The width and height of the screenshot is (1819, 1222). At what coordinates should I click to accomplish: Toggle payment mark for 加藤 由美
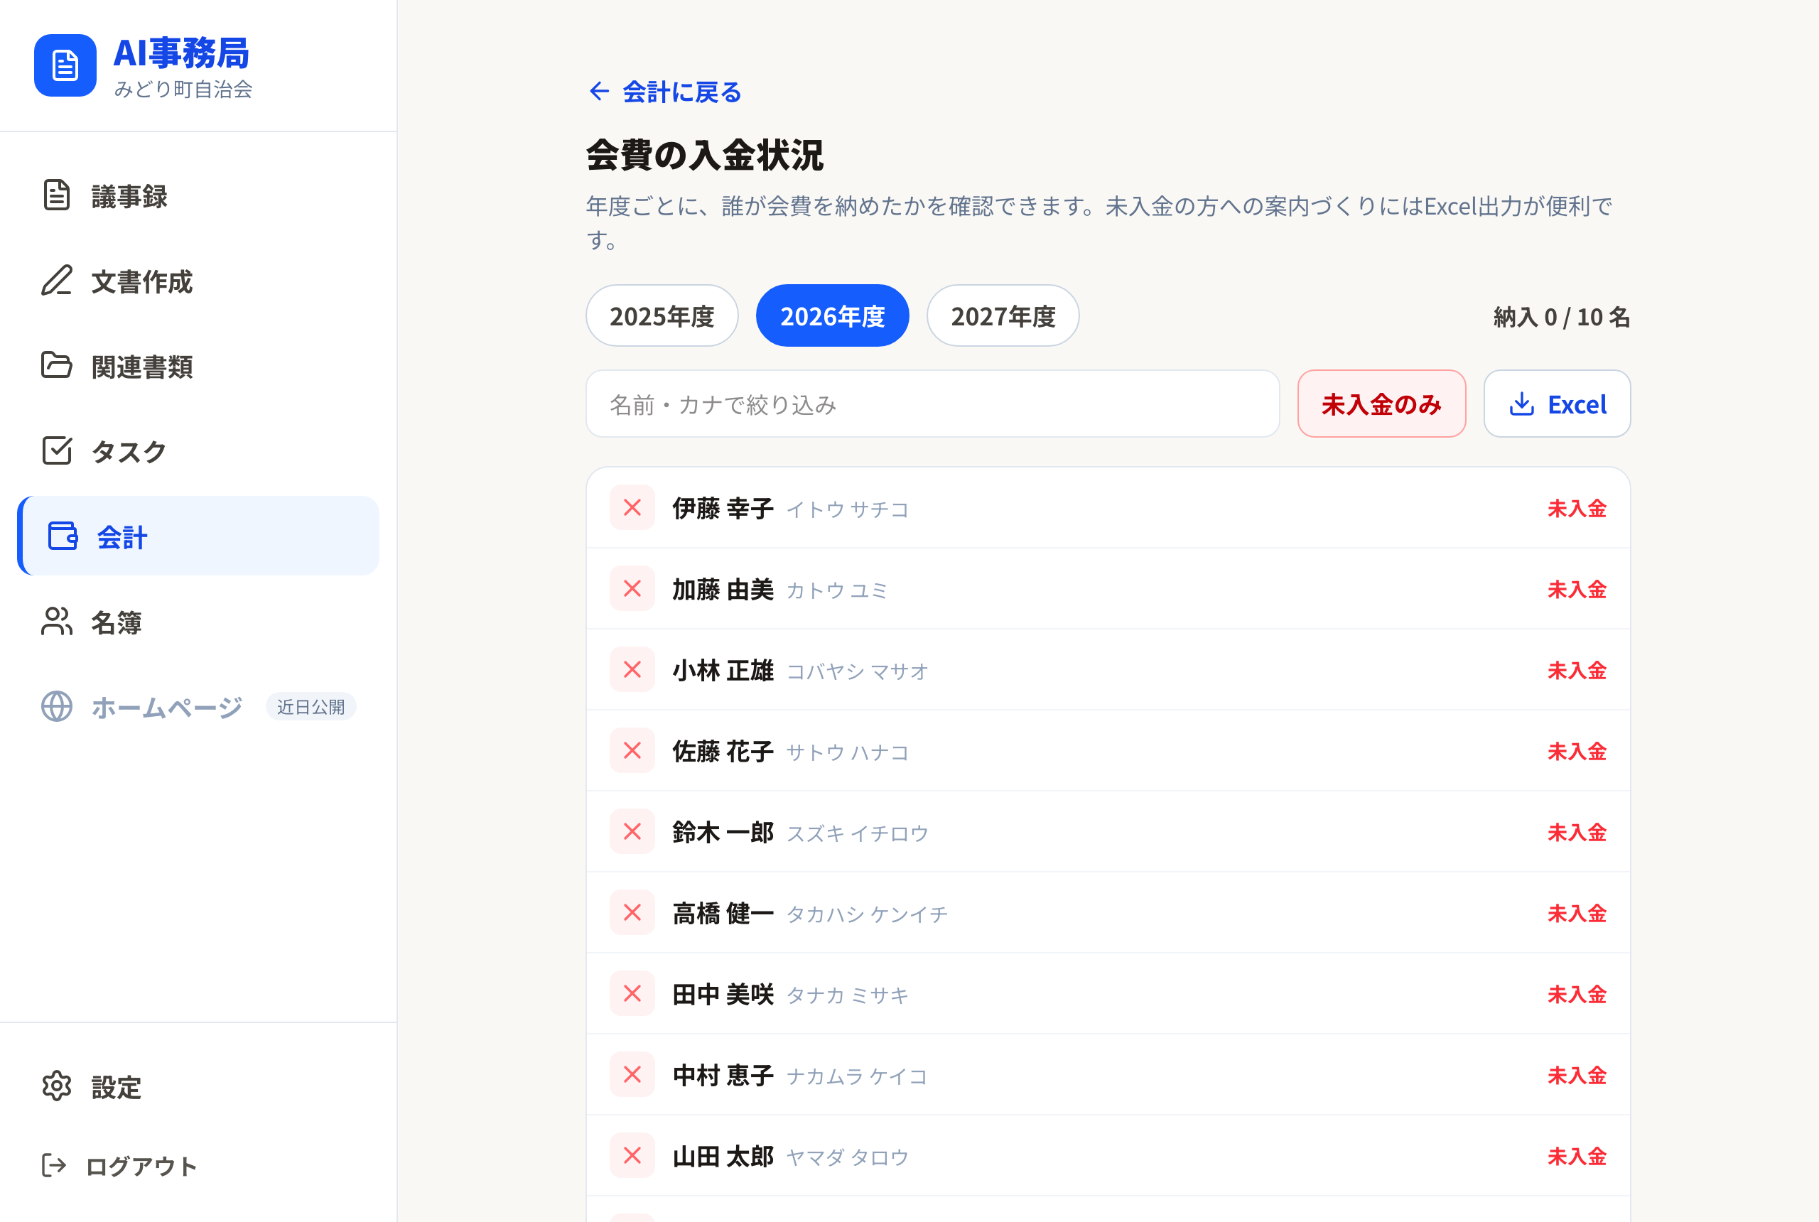click(632, 588)
